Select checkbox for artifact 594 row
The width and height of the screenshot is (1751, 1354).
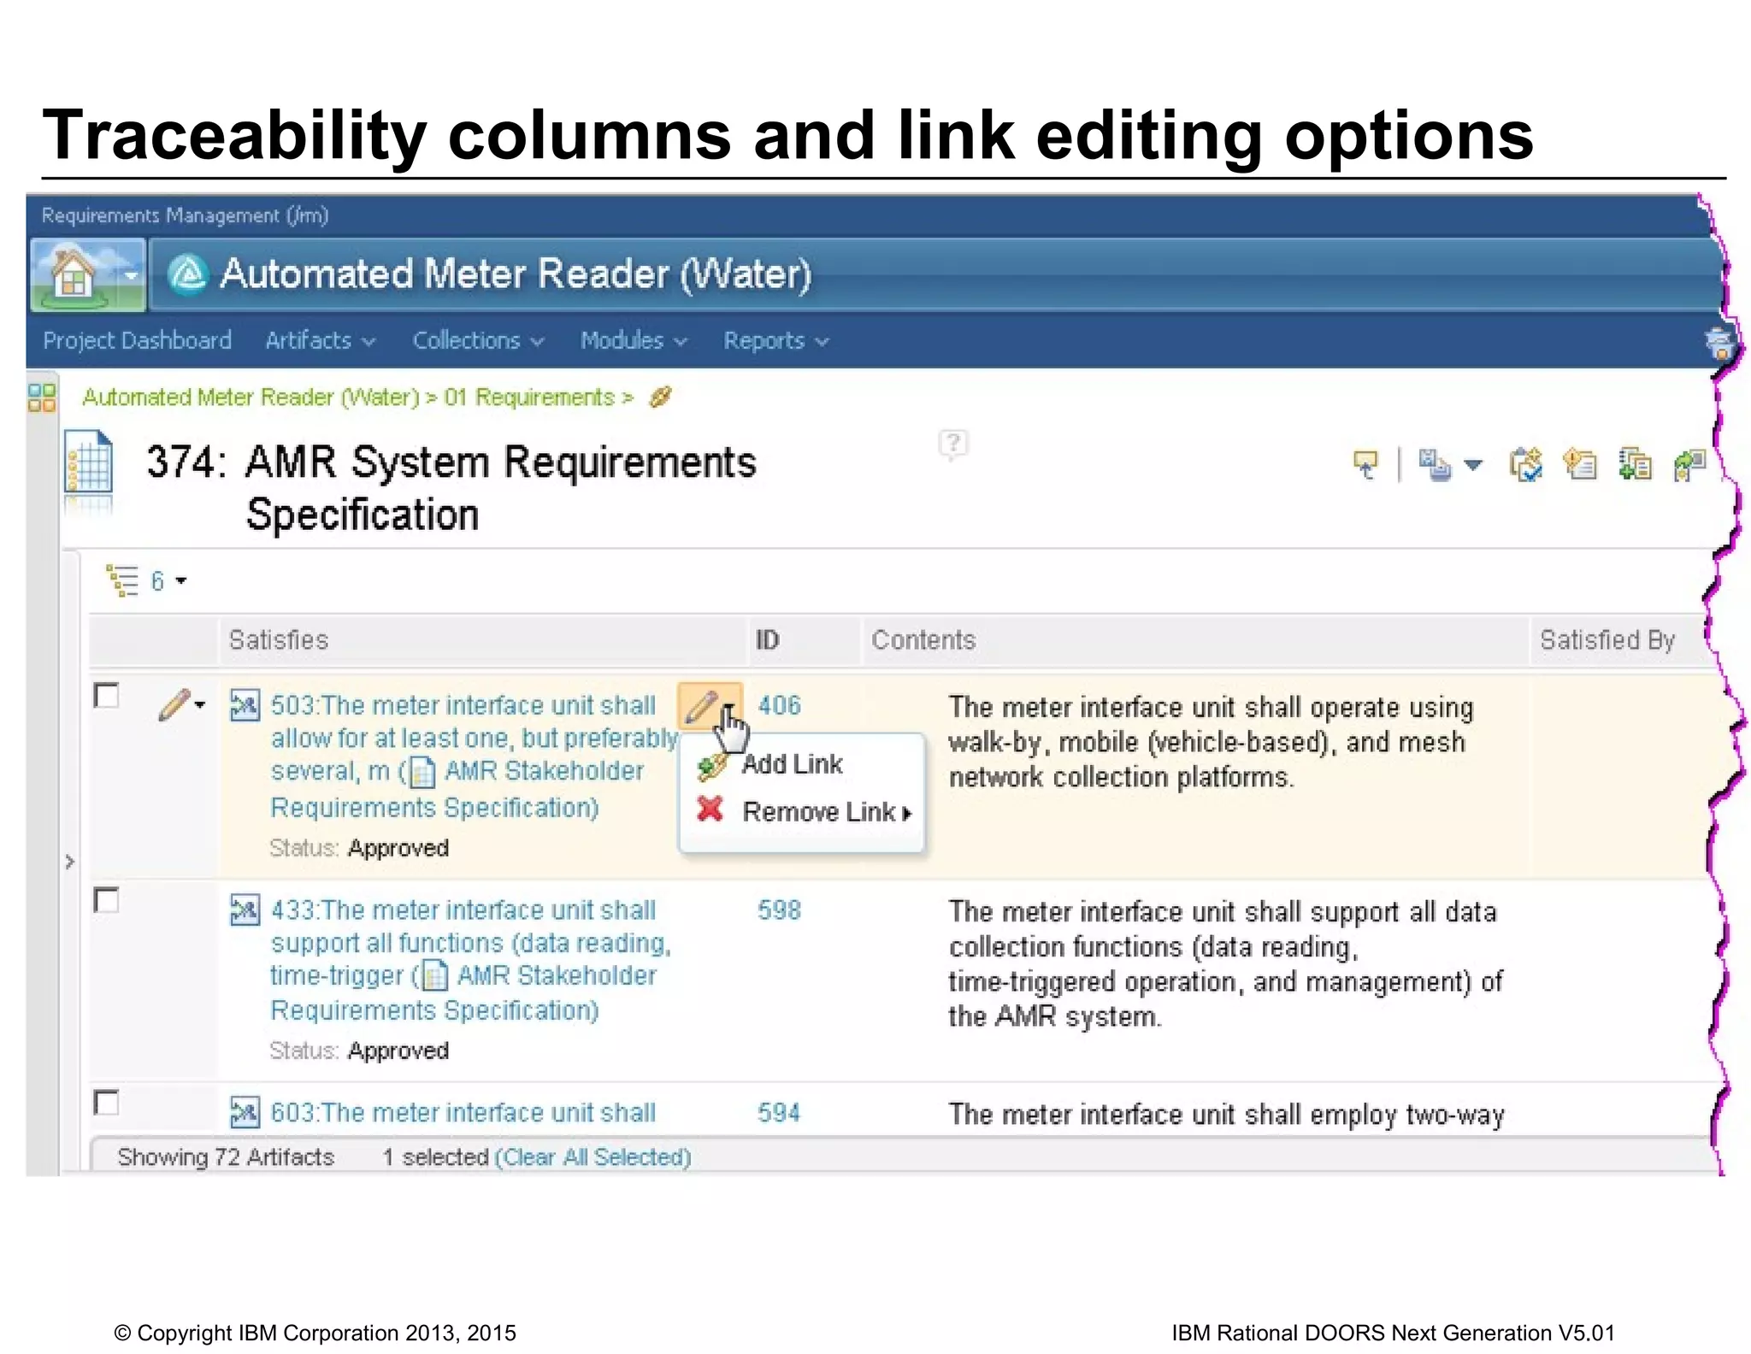(106, 1103)
